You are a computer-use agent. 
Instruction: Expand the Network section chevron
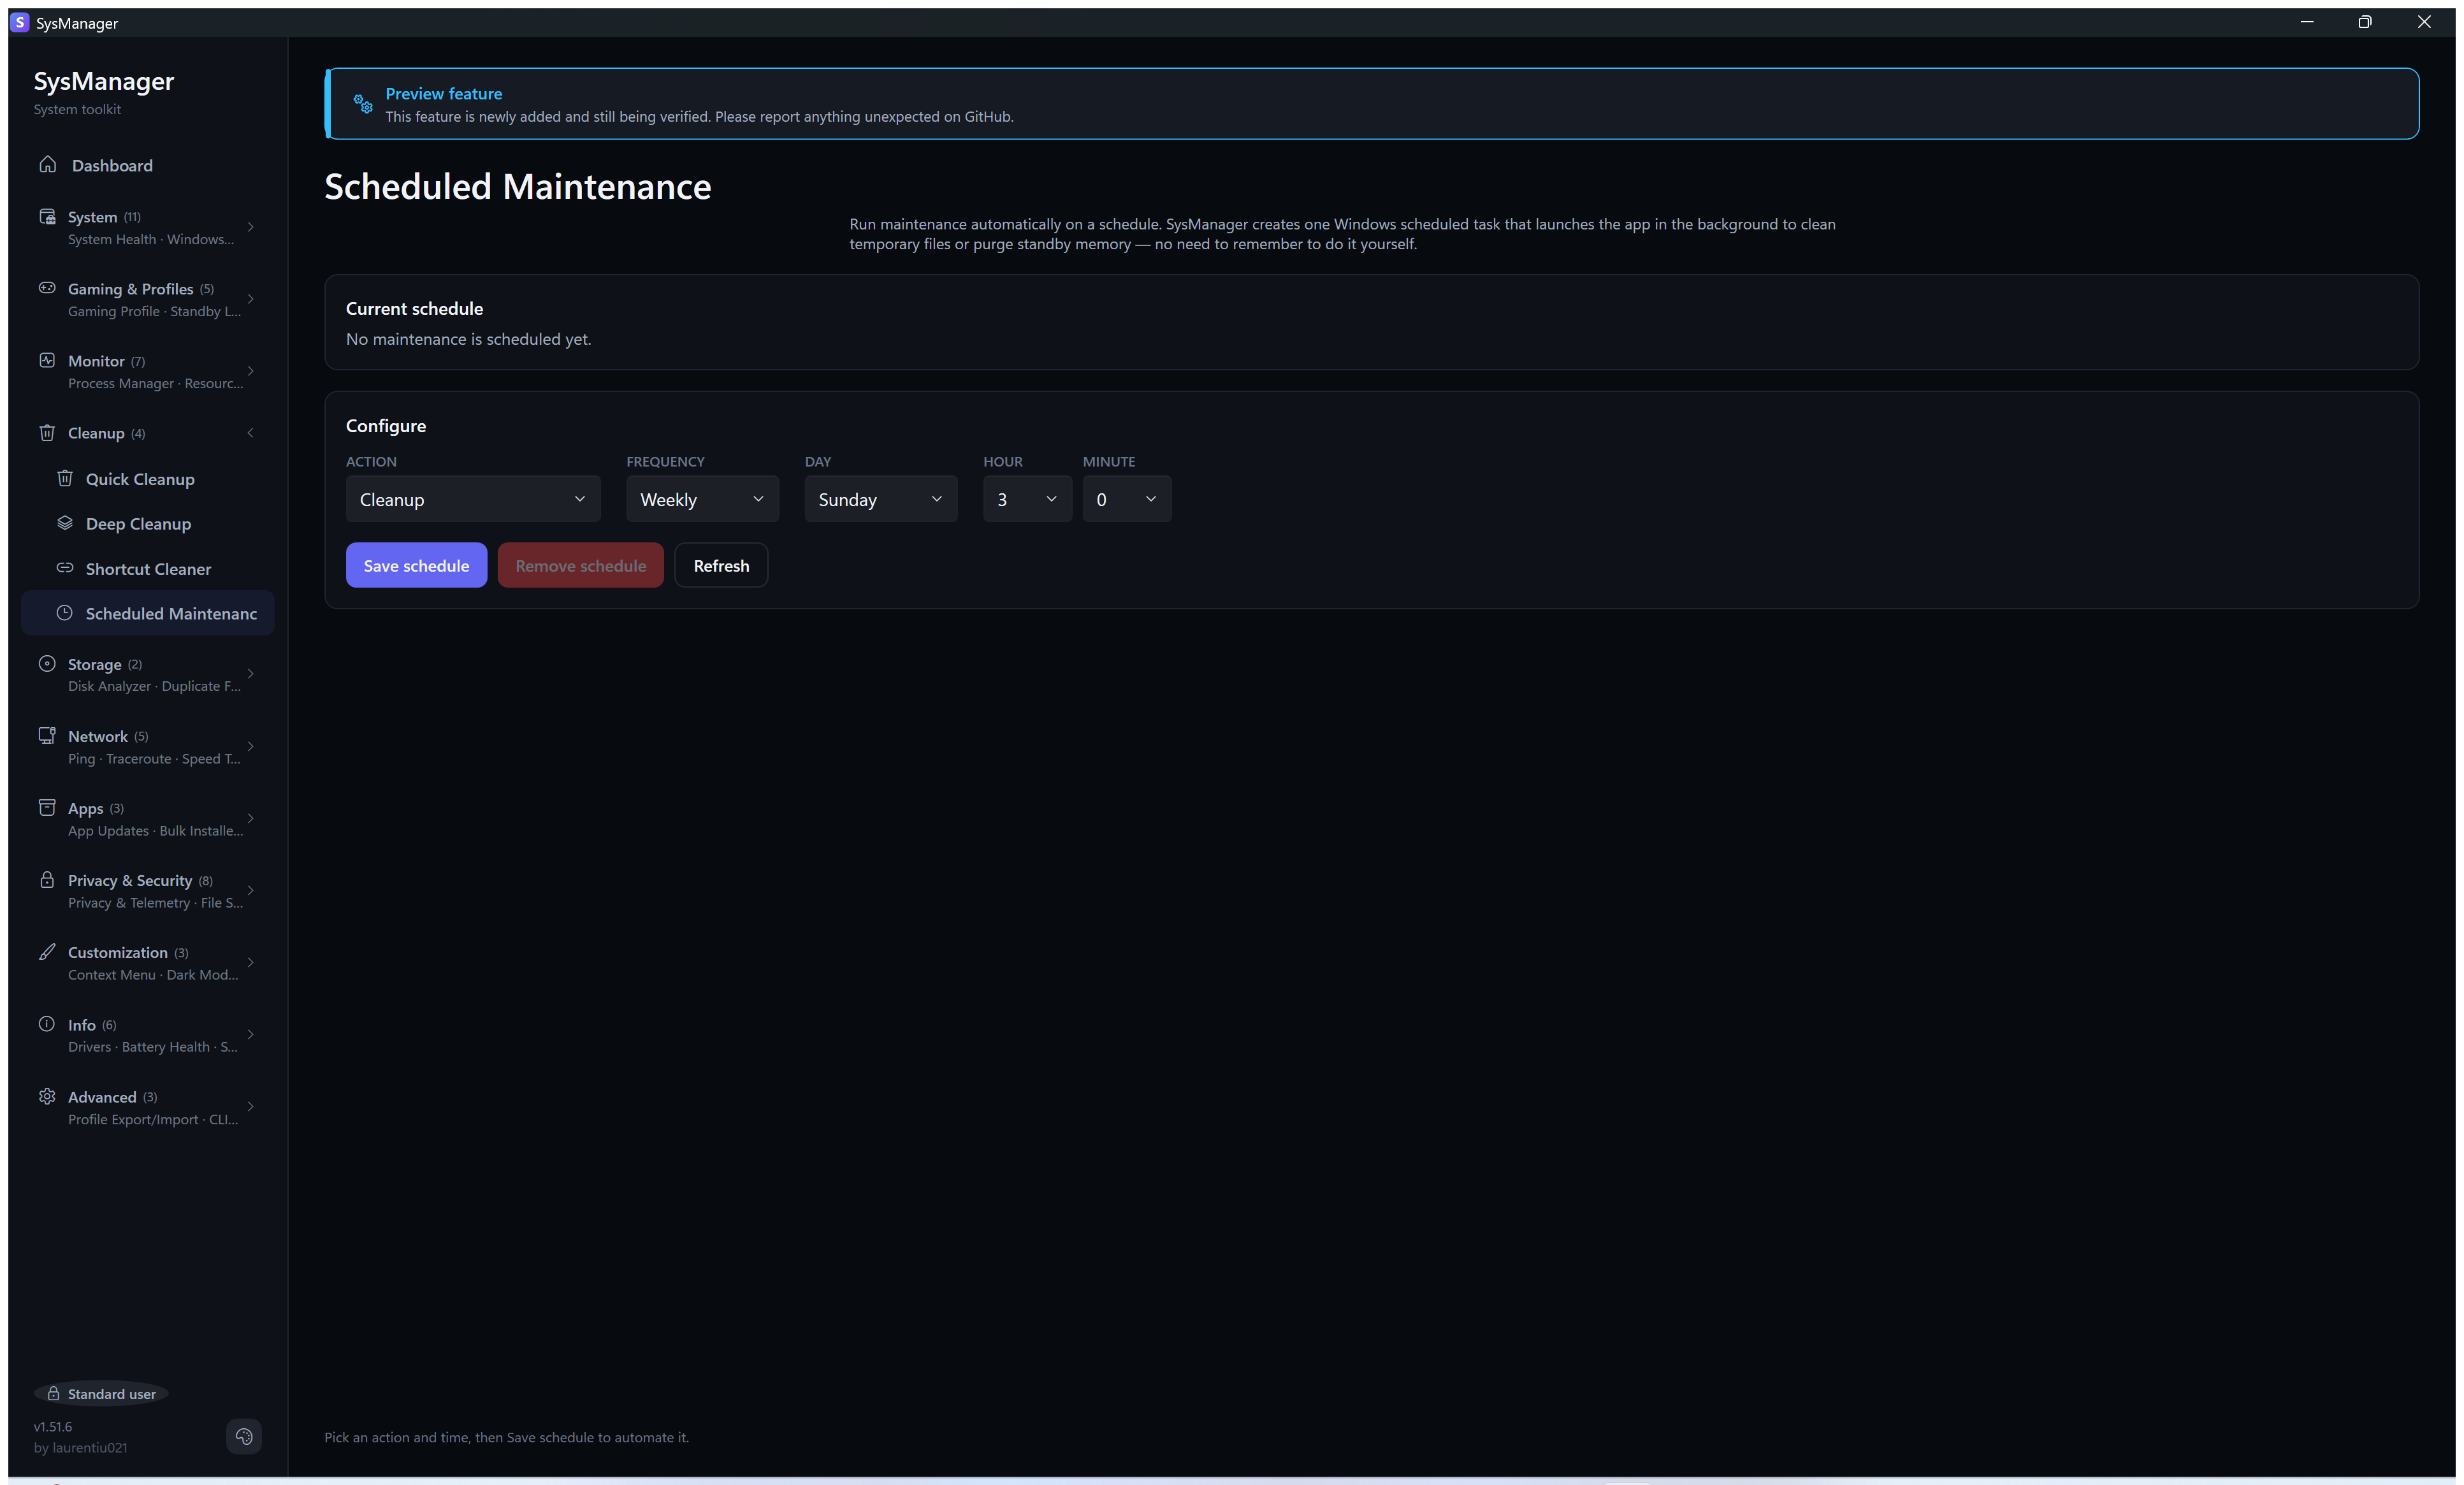tap(251, 746)
